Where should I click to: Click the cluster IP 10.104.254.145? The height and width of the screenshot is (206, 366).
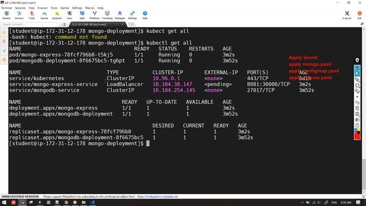[174, 90]
